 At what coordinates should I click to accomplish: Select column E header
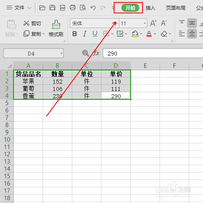point(145,66)
